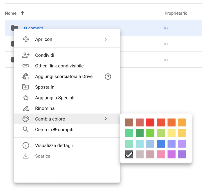The width and height of the screenshot is (202, 191).
Task: Click owner 'io' in the compiti row
Action: (166, 28)
